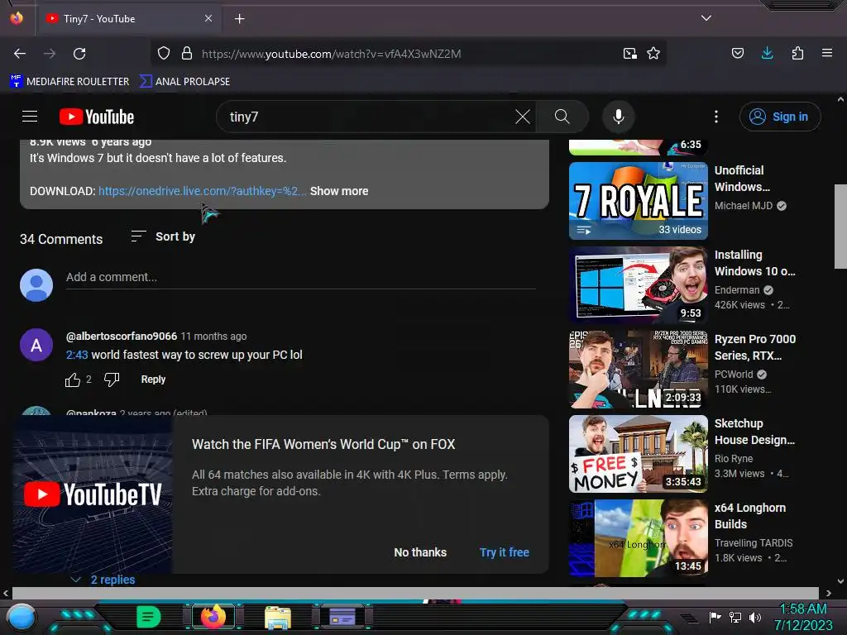This screenshot has height=635, width=847.
Task: Expand the 2 replies thread
Action: click(x=103, y=580)
